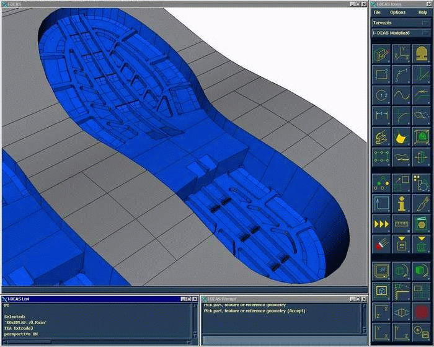The width and height of the screenshot is (434, 347).
Task: Minimize the I-DEAS Prompt window
Action: coord(352,299)
